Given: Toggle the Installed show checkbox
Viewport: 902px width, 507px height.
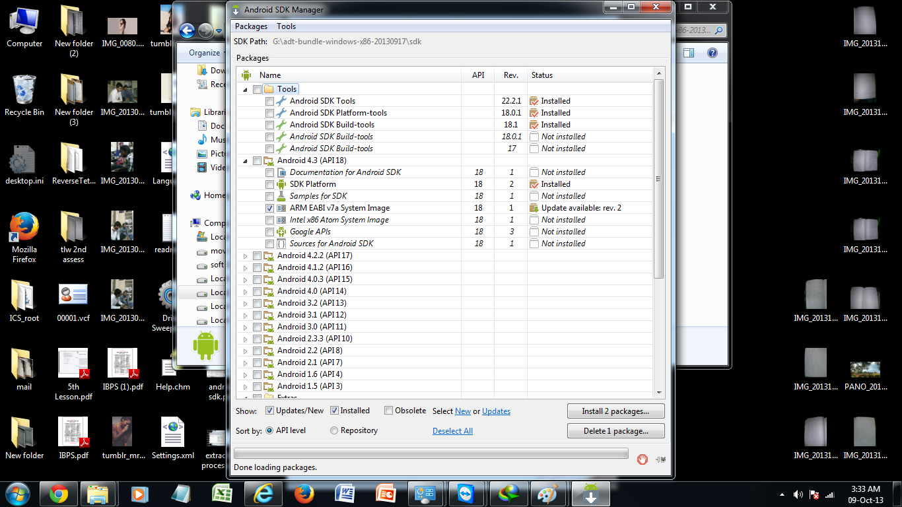Looking at the screenshot, I should click(x=334, y=411).
